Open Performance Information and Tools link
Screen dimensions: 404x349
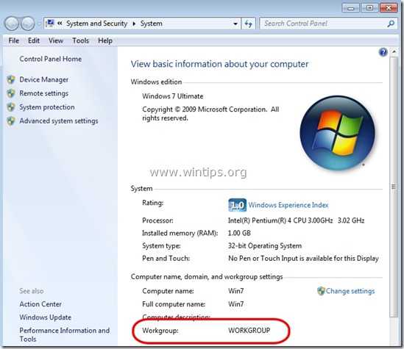65,334
